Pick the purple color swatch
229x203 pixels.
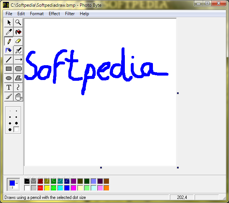coord(74,181)
